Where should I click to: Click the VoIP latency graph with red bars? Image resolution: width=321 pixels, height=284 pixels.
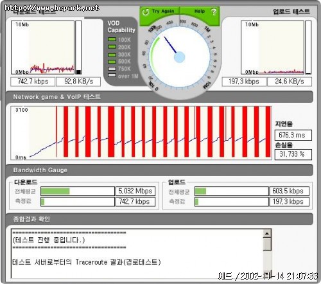pos(141,133)
